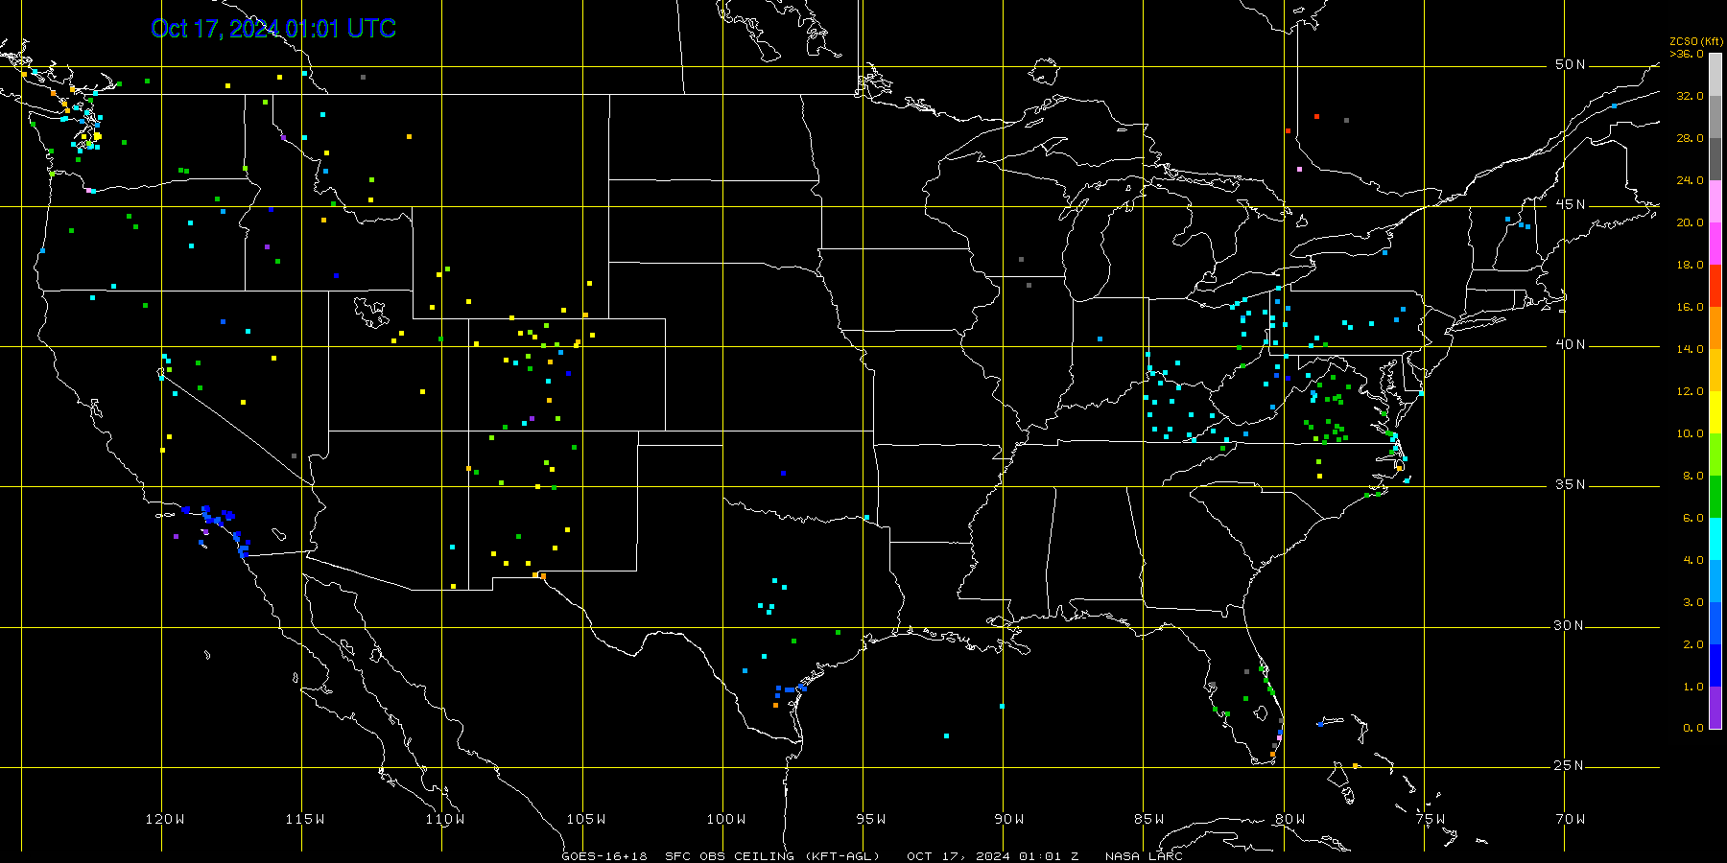The height and width of the screenshot is (863, 1727).
Task: Click the 35N latitude label
Action: pos(1570,484)
